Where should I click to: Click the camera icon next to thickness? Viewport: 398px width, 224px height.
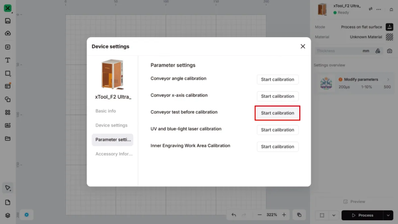pos(389,51)
